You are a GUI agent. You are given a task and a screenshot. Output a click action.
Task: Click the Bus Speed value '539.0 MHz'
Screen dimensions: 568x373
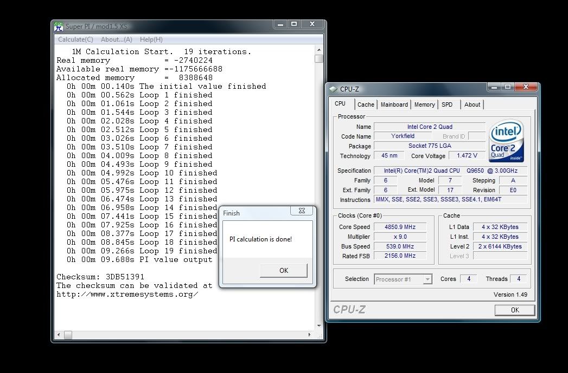click(x=400, y=246)
